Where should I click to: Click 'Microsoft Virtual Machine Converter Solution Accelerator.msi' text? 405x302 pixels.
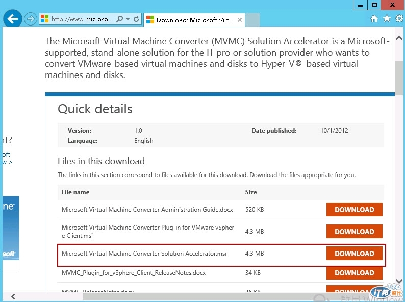pos(144,254)
